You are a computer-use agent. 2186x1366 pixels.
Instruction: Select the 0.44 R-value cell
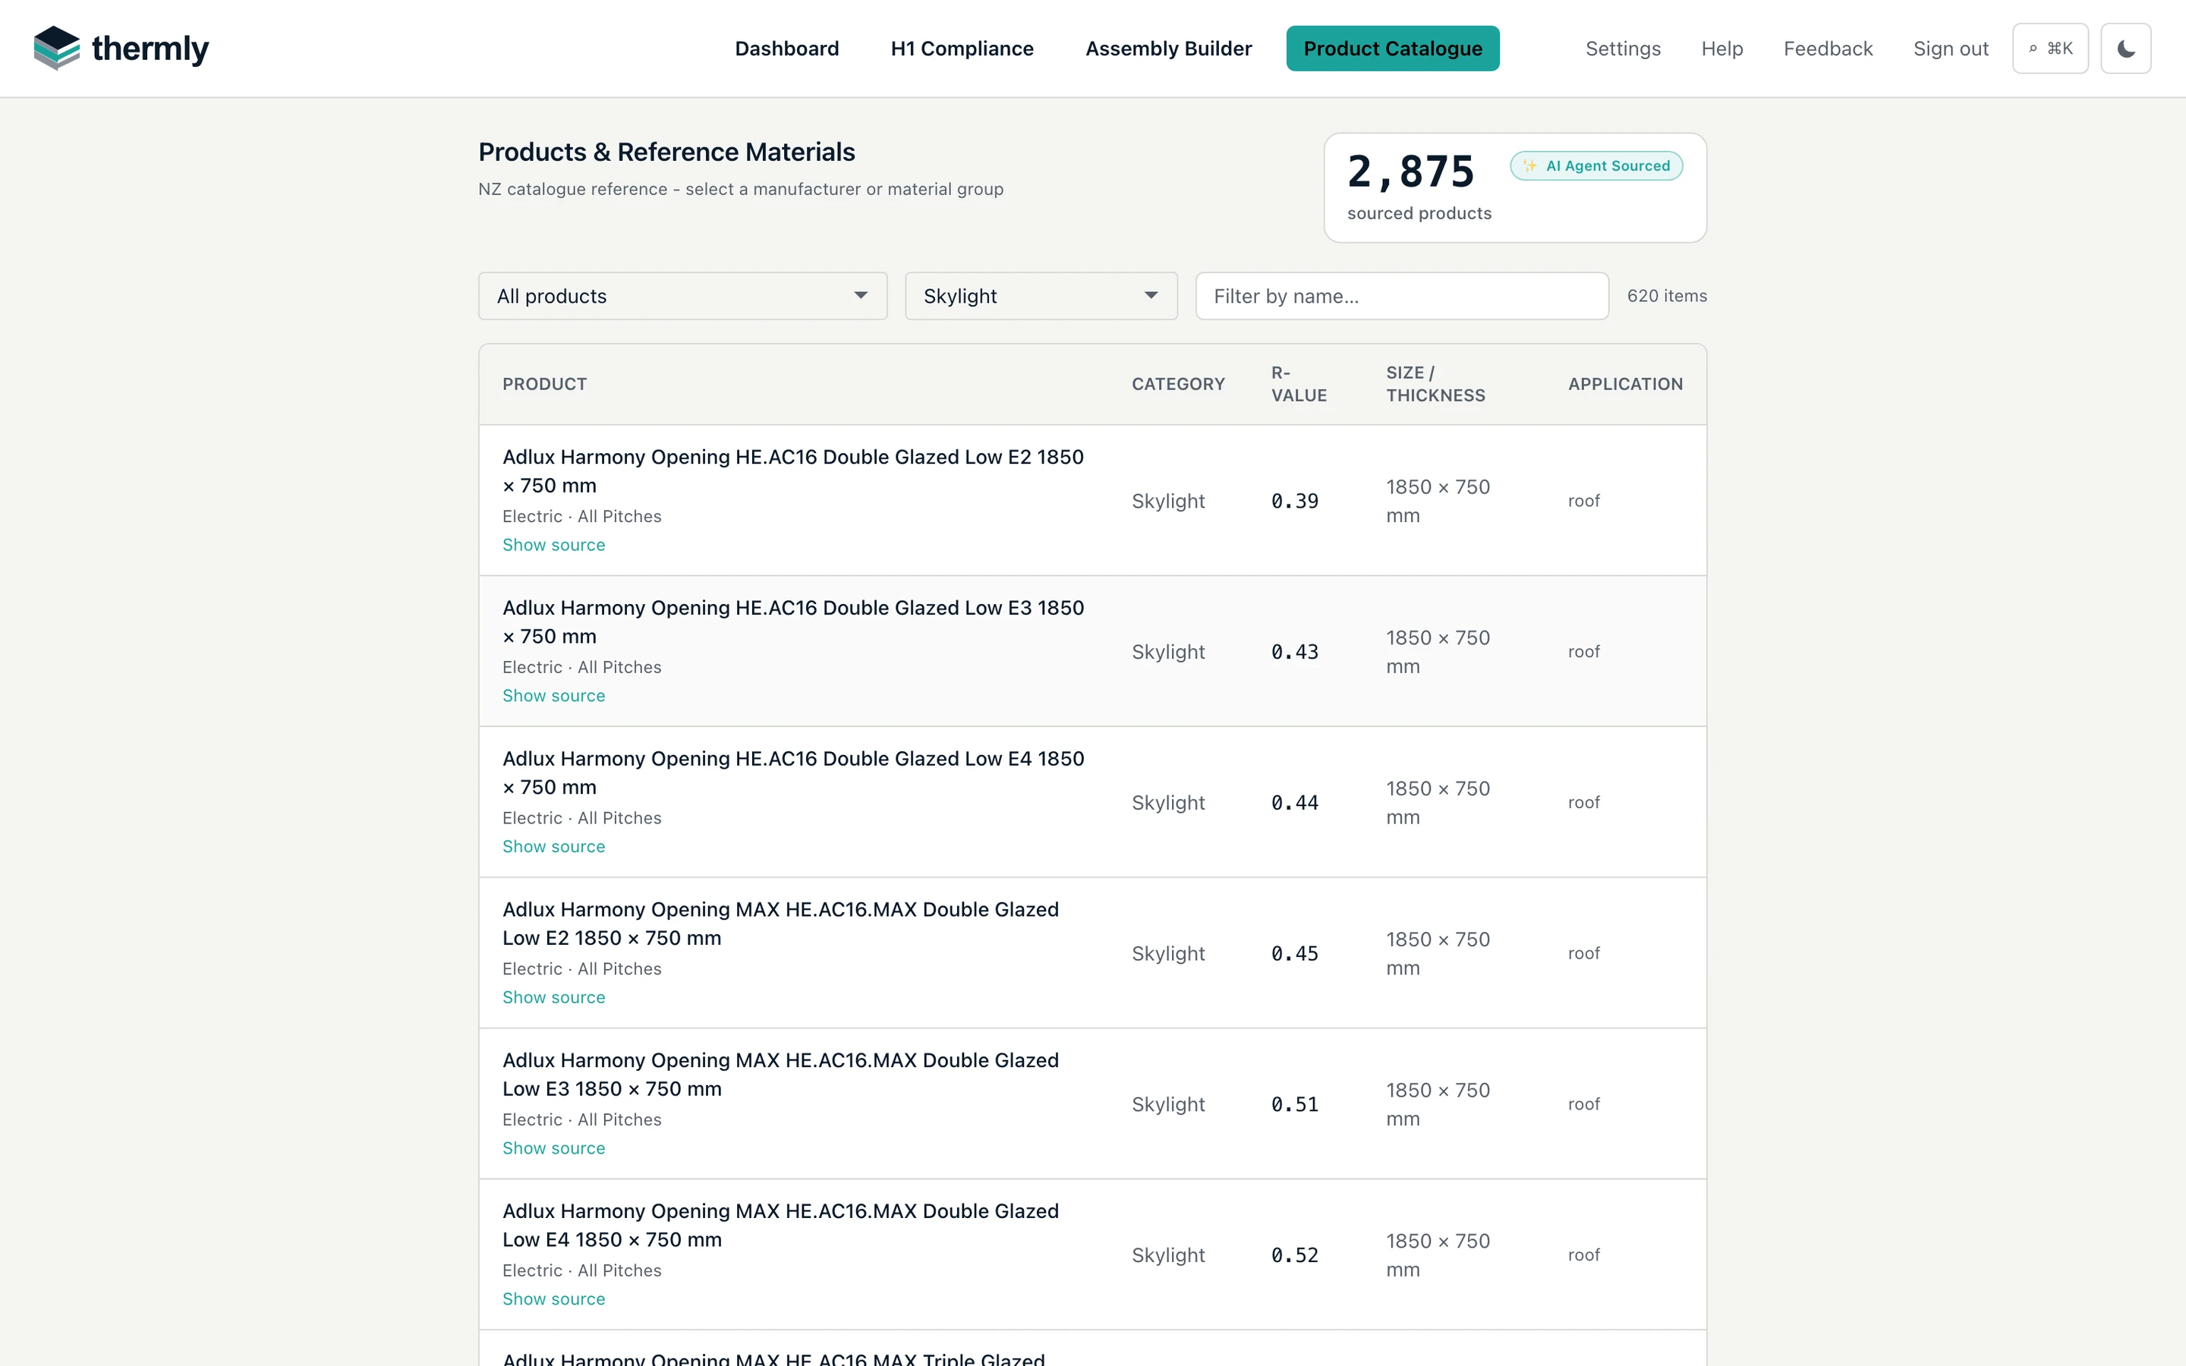(1294, 802)
